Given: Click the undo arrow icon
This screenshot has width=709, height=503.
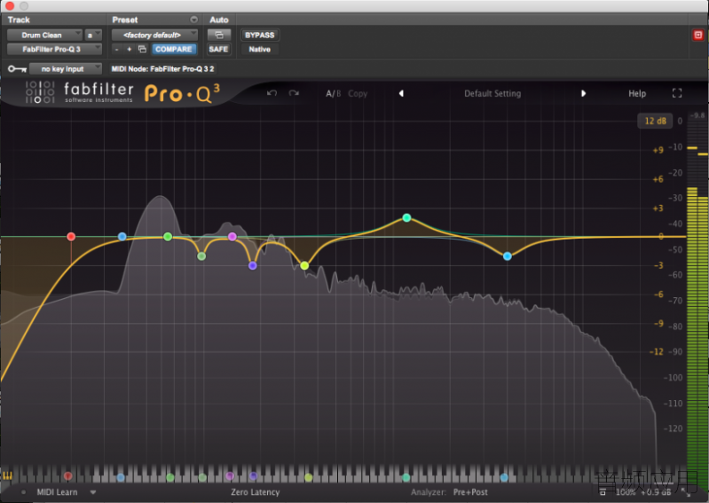Looking at the screenshot, I should coord(272,93).
